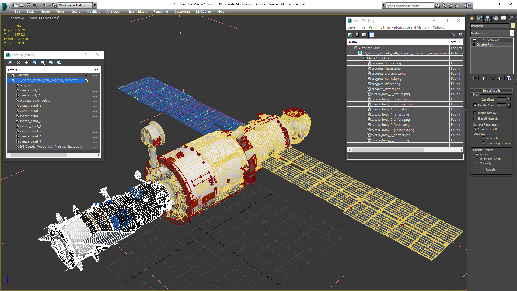This screenshot has width=517, height=291.
Task: Open the Modify command panel tab
Action: coord(480,18)
